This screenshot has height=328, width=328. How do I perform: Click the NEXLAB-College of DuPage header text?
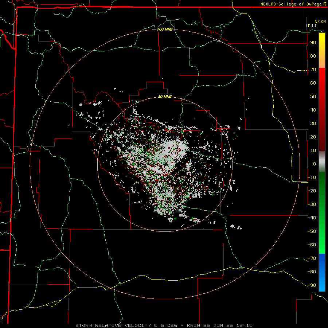click(293, 4)
